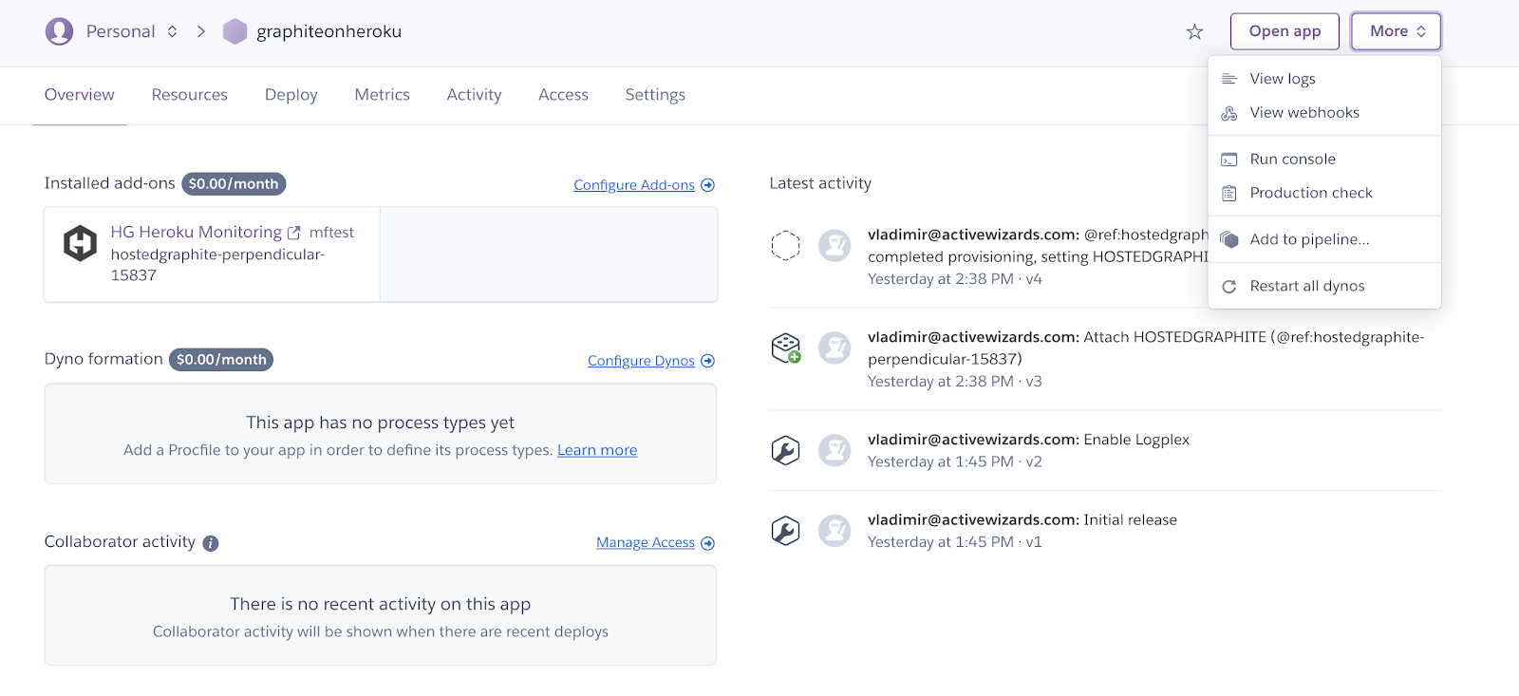Click the user avatar on the v4 activity
Screen dimensions: 1519x696
point(835,246)
